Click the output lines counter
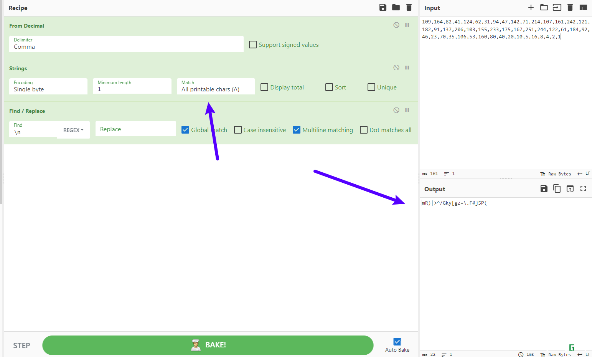The height and width of the screenshot is (357, 592). [447, 354]
